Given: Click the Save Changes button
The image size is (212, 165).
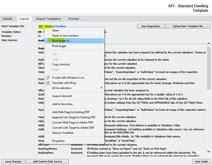Looking at the screenshot, I should 13,161.
